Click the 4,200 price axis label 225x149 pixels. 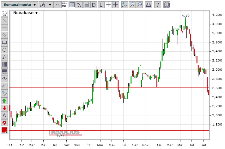217,15
